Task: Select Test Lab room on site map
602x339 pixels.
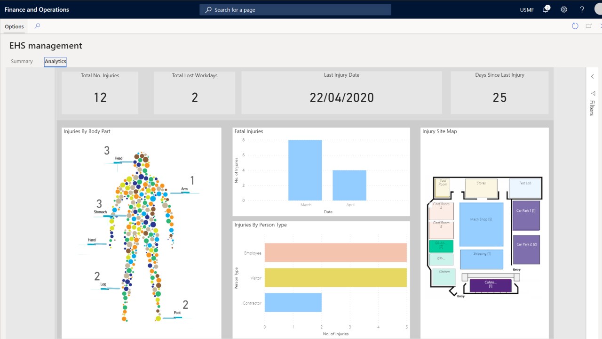Action: 525,188
